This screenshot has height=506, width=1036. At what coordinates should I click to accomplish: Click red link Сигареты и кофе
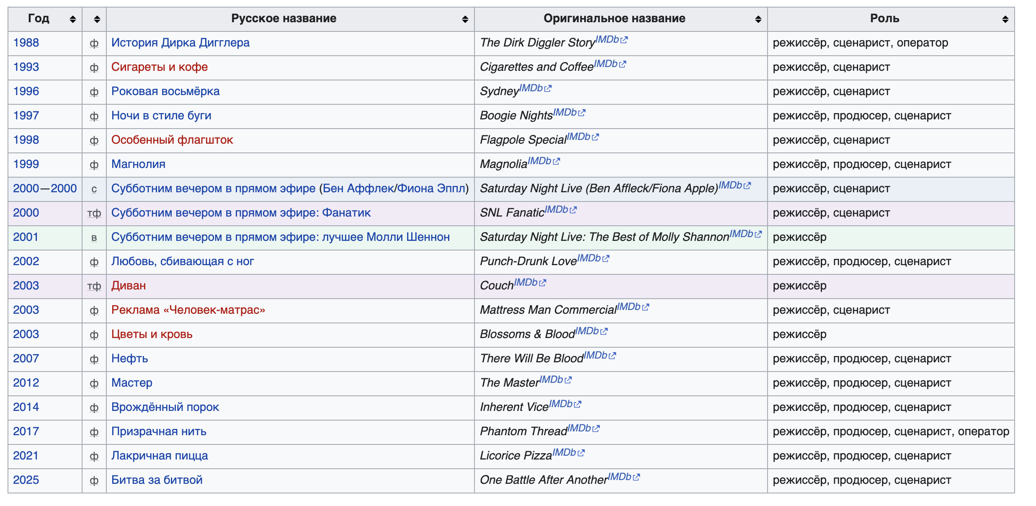click(x=159, y=67)
